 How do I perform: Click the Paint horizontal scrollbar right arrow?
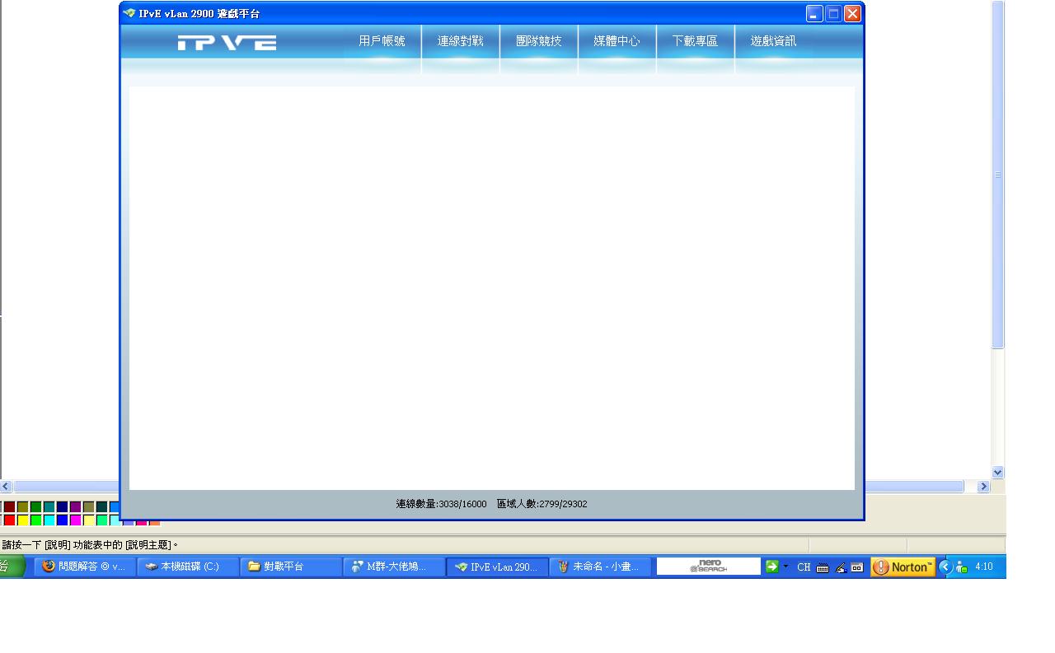coord(983,487)
